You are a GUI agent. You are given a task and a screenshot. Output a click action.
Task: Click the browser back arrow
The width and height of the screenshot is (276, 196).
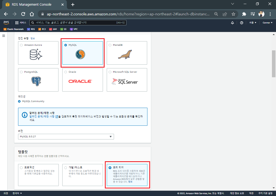tap(6, 14)
